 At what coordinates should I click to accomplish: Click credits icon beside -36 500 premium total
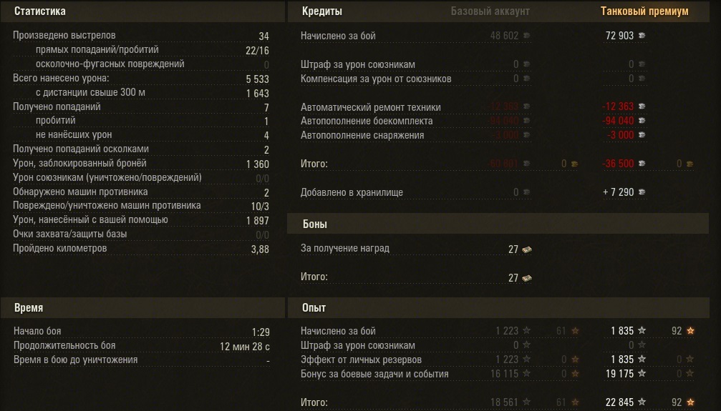click(642, 164)
